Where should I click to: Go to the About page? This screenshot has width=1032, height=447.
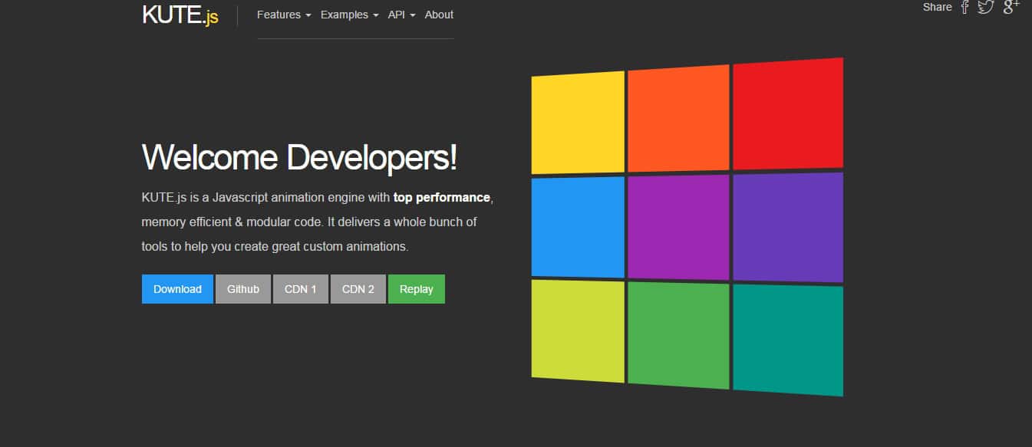439,15
